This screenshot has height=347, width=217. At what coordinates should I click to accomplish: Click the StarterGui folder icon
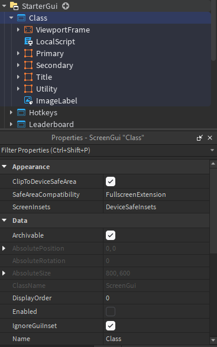(x=15, y=6)
